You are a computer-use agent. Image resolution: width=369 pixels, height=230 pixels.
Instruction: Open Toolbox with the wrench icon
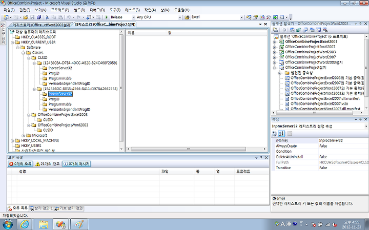[x=269, y=17]
